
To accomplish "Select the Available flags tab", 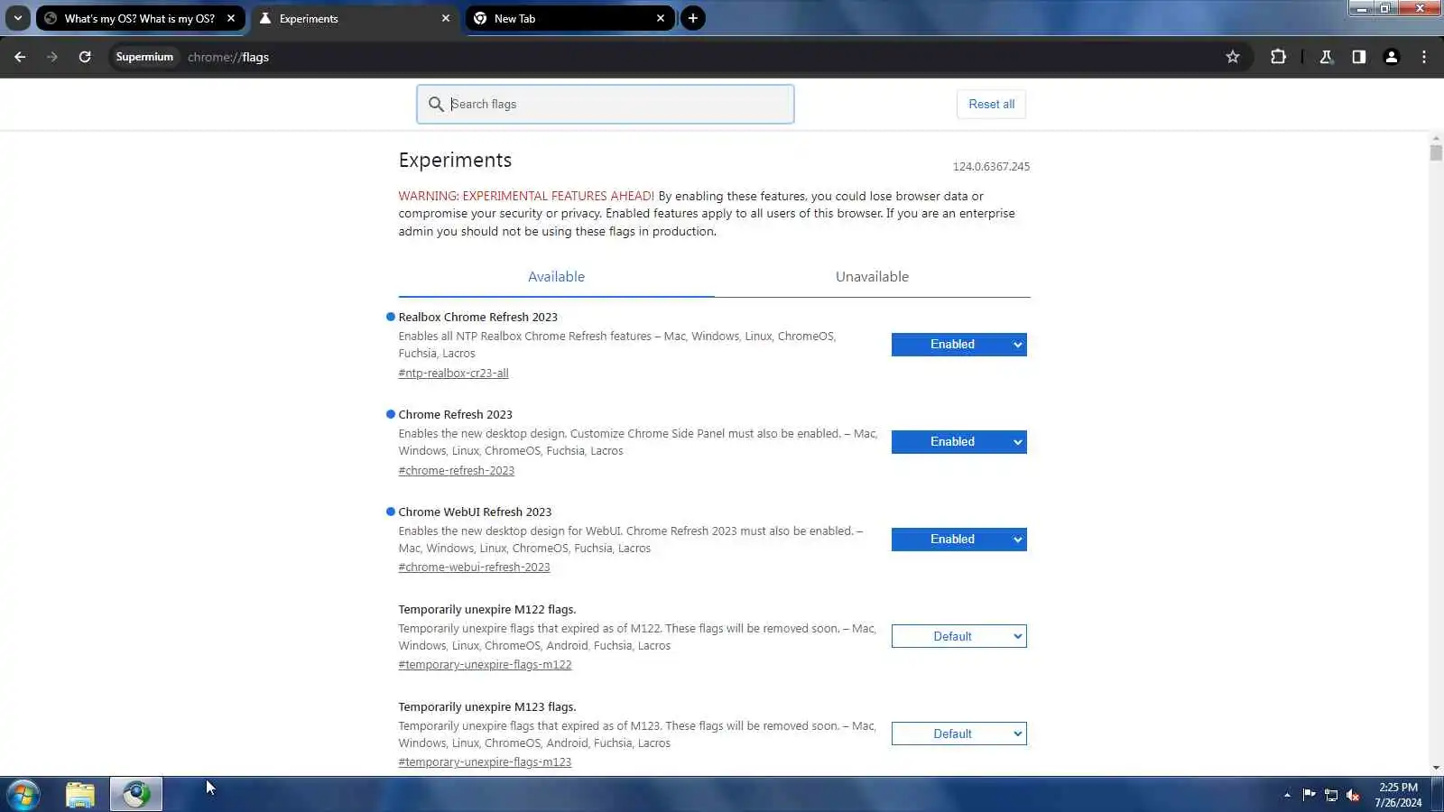I will coord(556,277).
